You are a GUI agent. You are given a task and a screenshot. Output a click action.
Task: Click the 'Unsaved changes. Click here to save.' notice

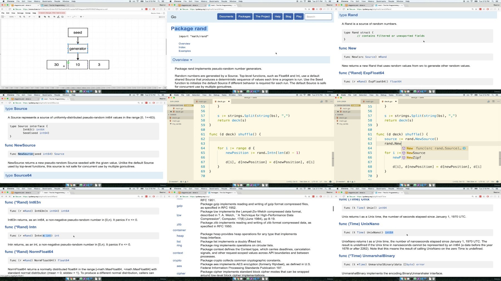[52, 13]
